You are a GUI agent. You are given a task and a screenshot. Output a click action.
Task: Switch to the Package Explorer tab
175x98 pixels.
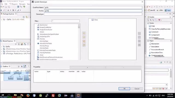point(8,14)
